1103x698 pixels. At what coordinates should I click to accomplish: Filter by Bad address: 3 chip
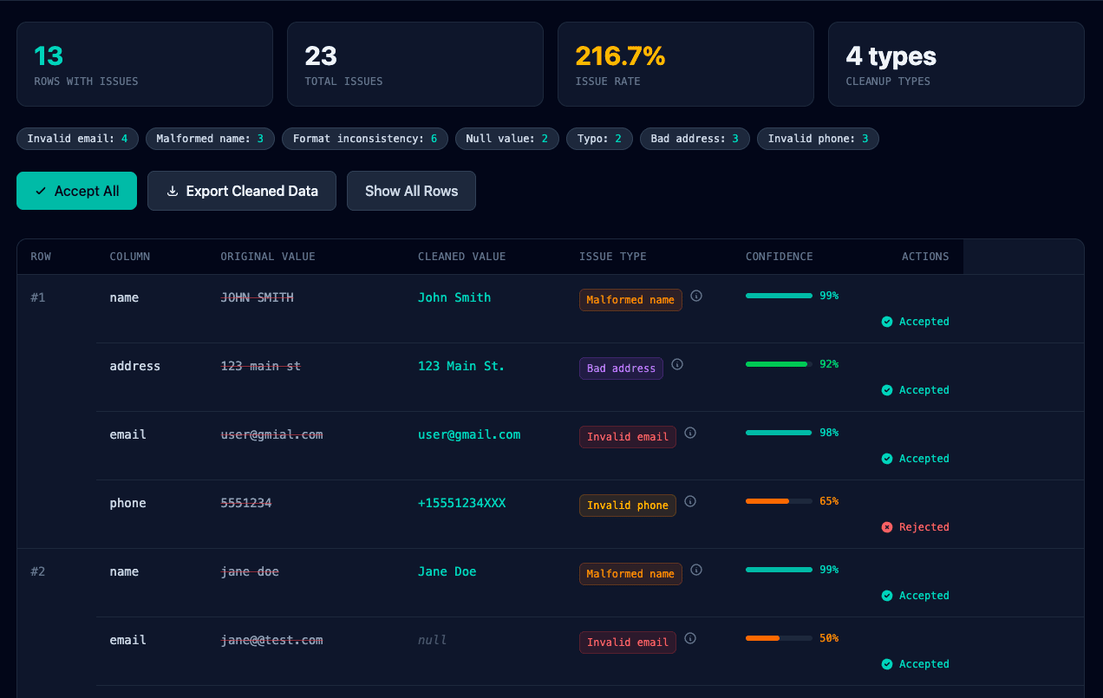point(695,139)
